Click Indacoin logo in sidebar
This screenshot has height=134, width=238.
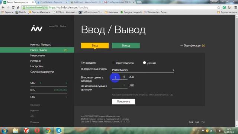coord(36,29)
